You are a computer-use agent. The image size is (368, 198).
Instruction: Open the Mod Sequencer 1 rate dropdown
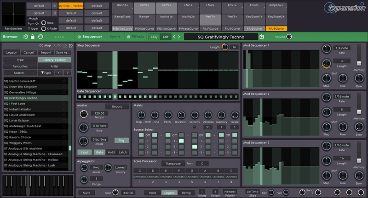pyautogui.click(x=342, y=48)
